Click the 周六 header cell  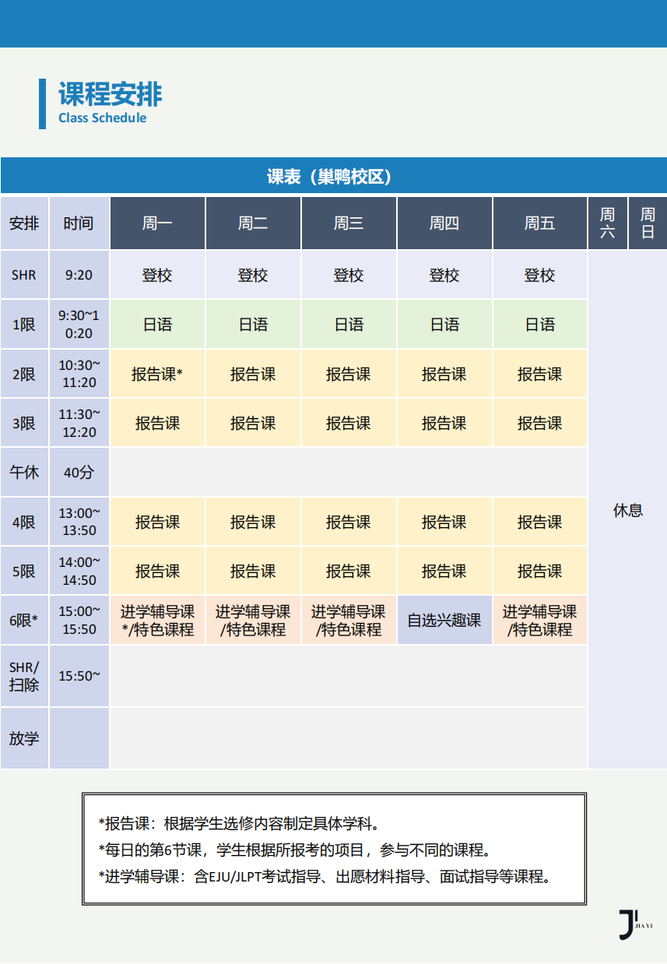click(x=608, y=223)
